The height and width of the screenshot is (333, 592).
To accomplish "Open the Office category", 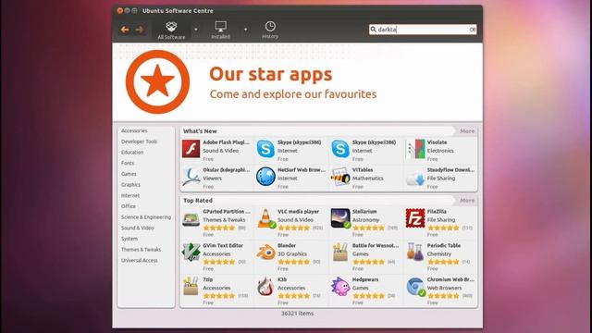I will click(x=129, y=206).
